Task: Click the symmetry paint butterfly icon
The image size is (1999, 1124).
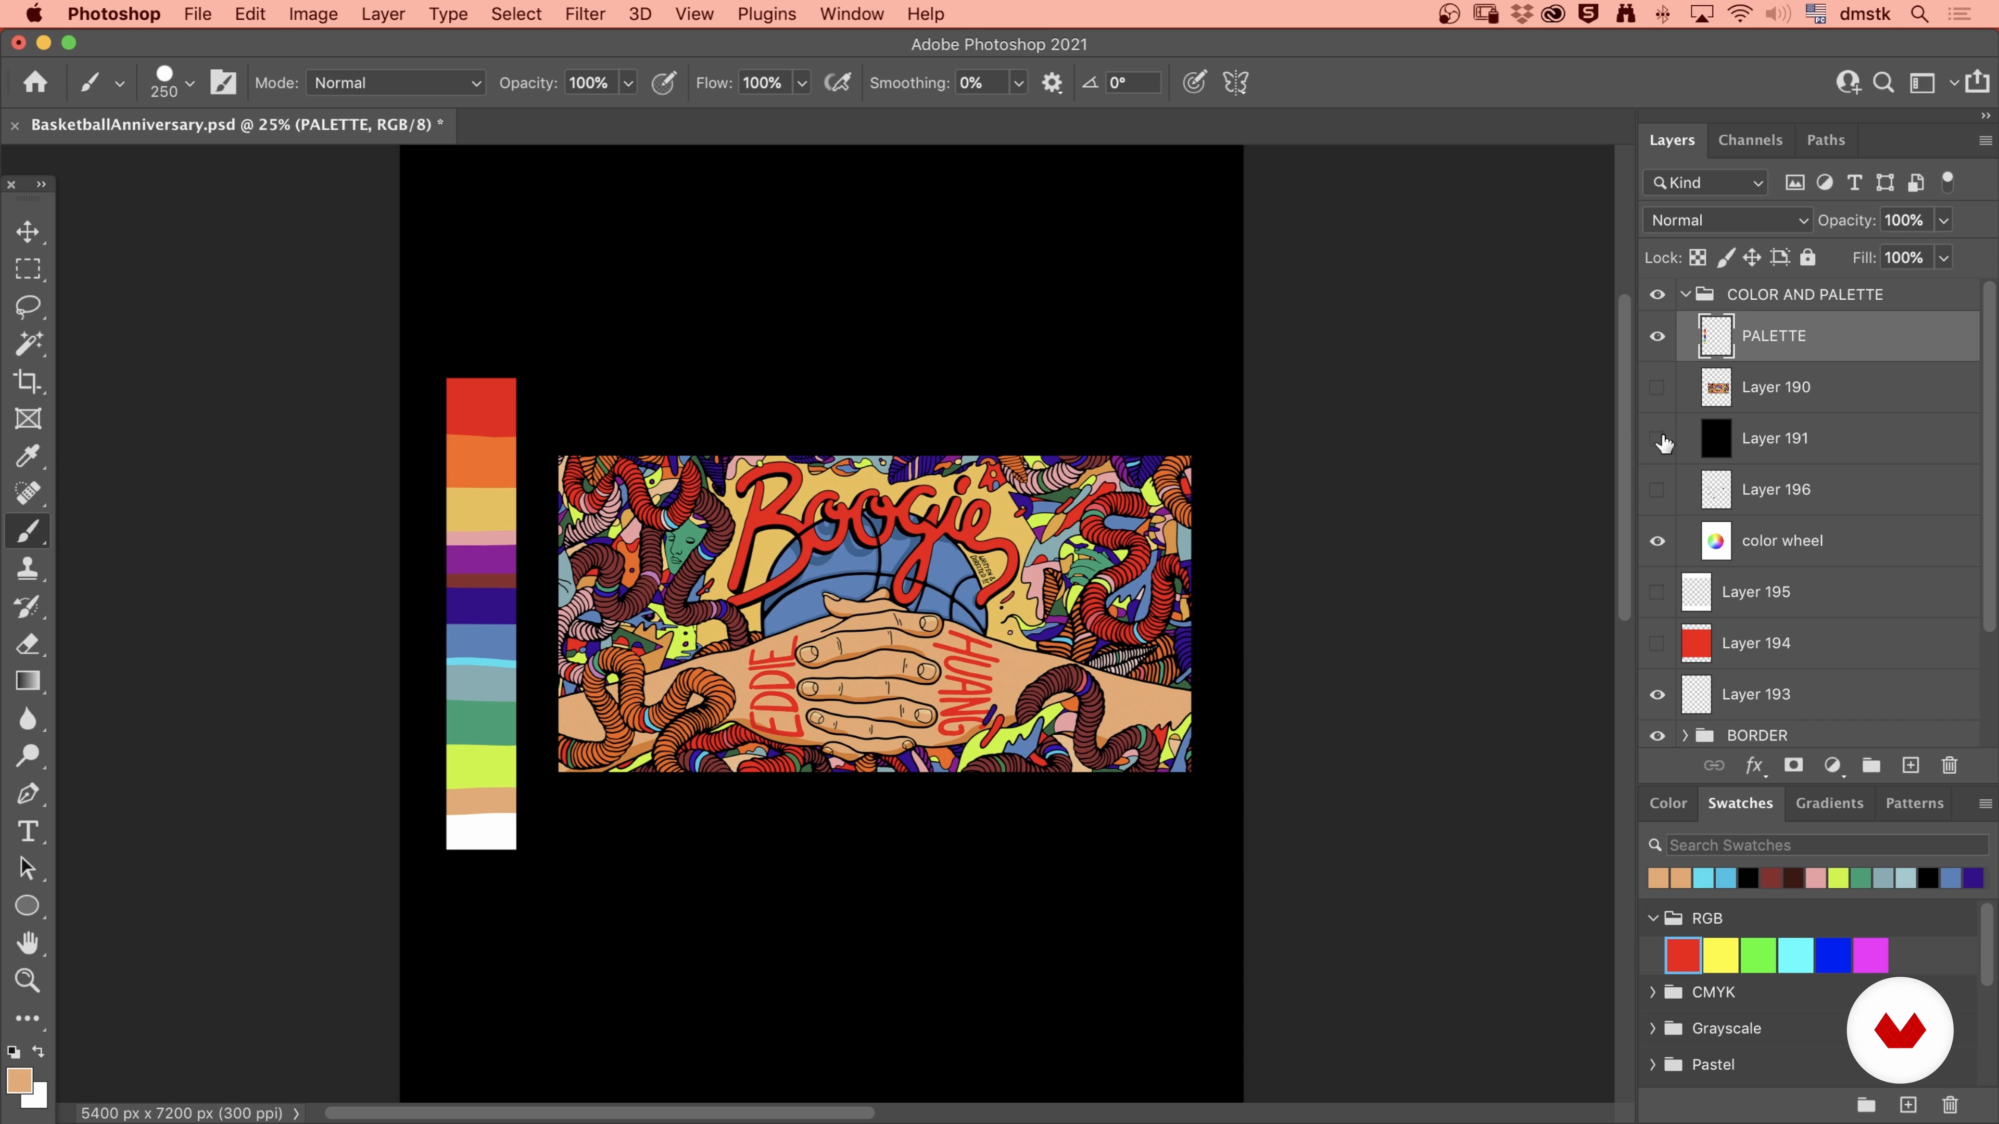Action: (x=1235, y=82)
